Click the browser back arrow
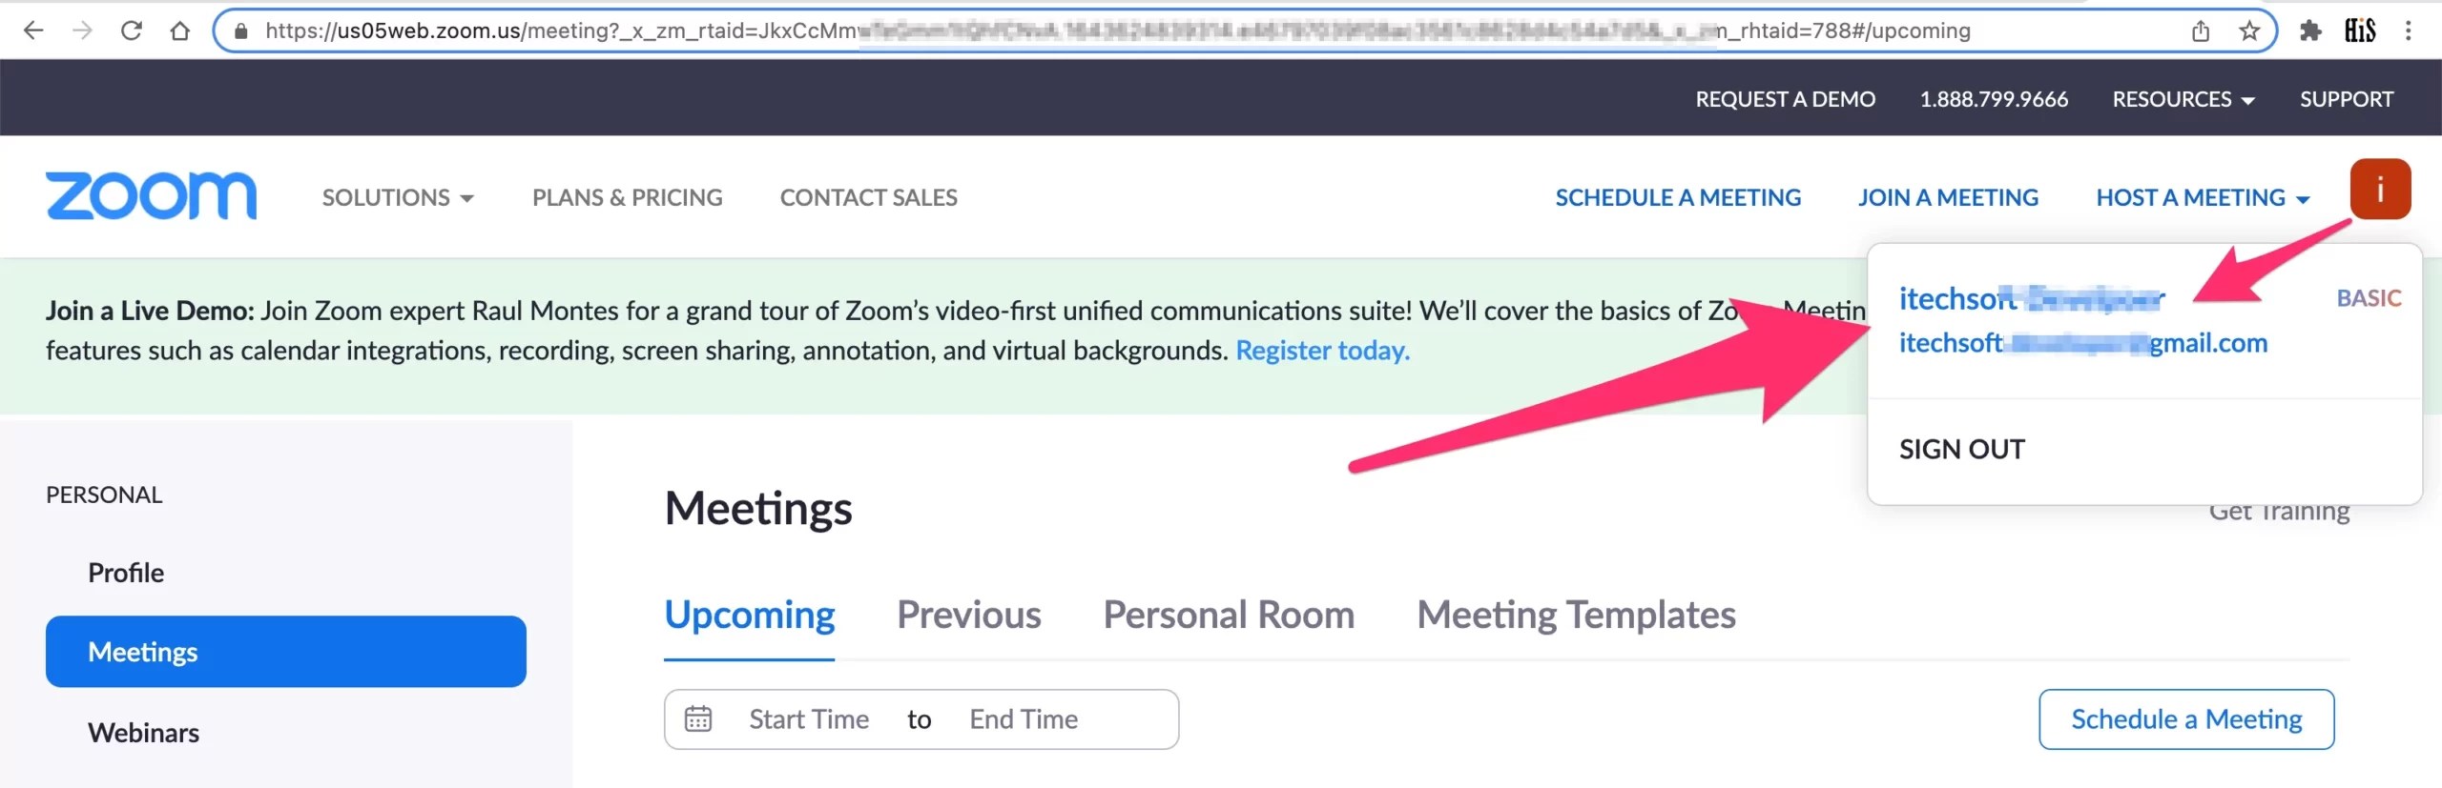 click(x=34, y=30)
